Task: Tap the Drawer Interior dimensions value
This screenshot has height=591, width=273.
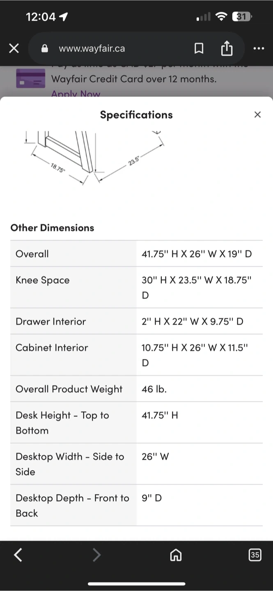Action: click(x=192, y=321)
